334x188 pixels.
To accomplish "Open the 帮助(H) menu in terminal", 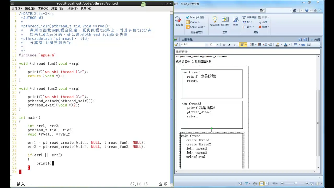I will click(x=86, y=9).
